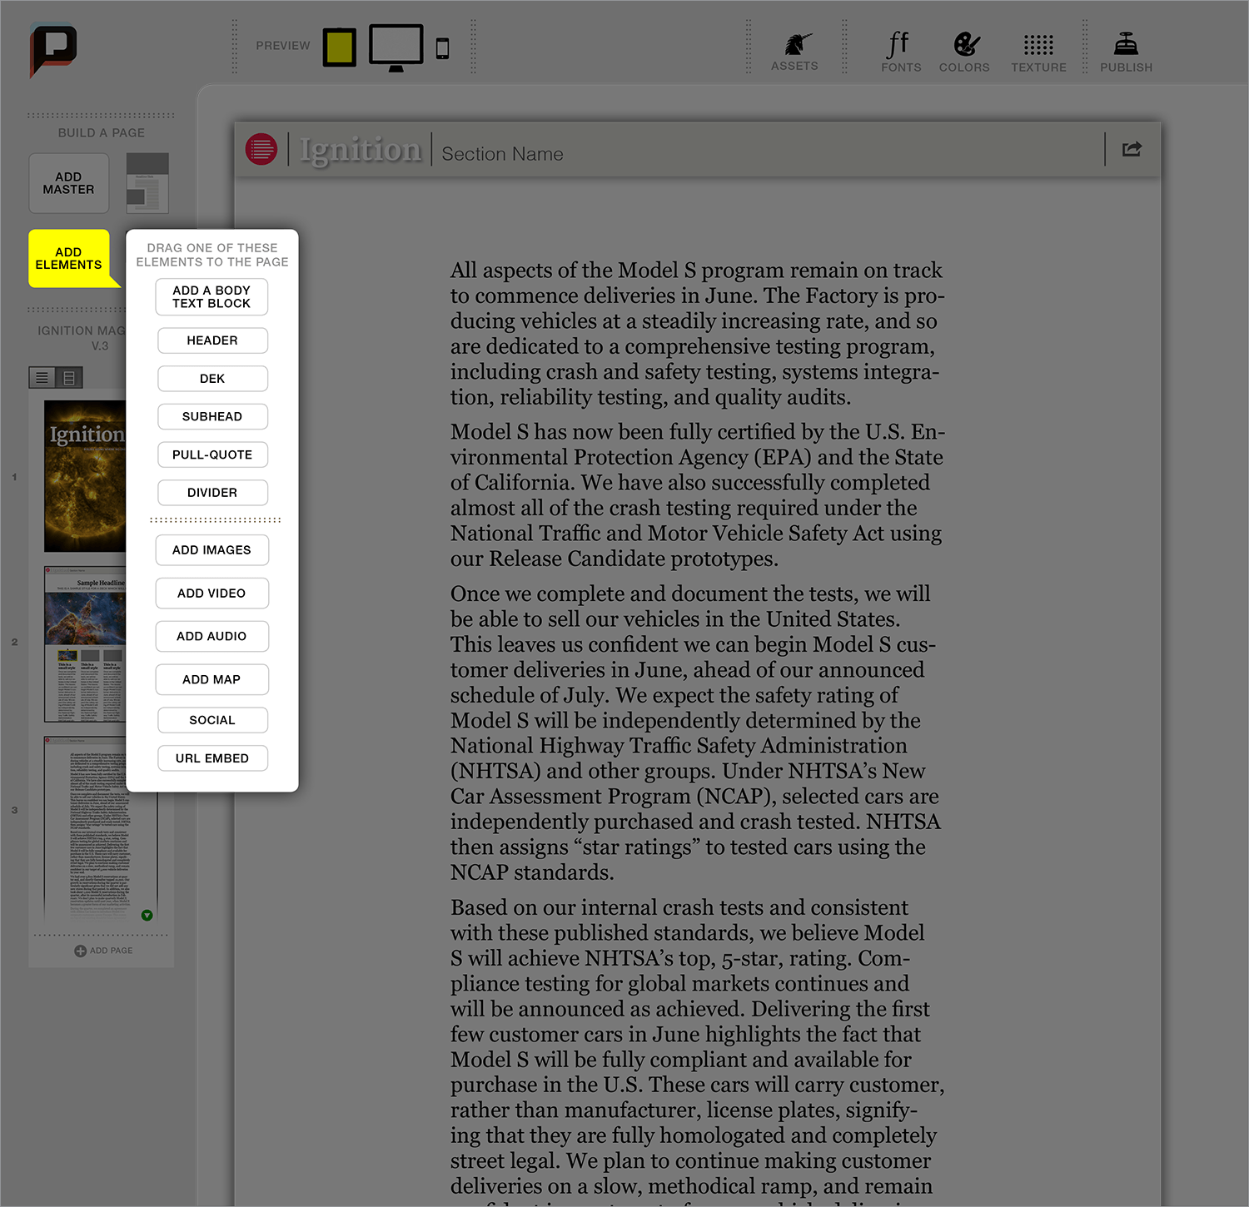This screenshot has height=1207, width=1249.
Task: Choose the Dek element
Action: 212,379
